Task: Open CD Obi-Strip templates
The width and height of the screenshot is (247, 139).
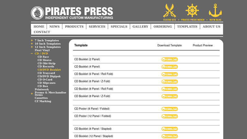Action: pos(47,63)
